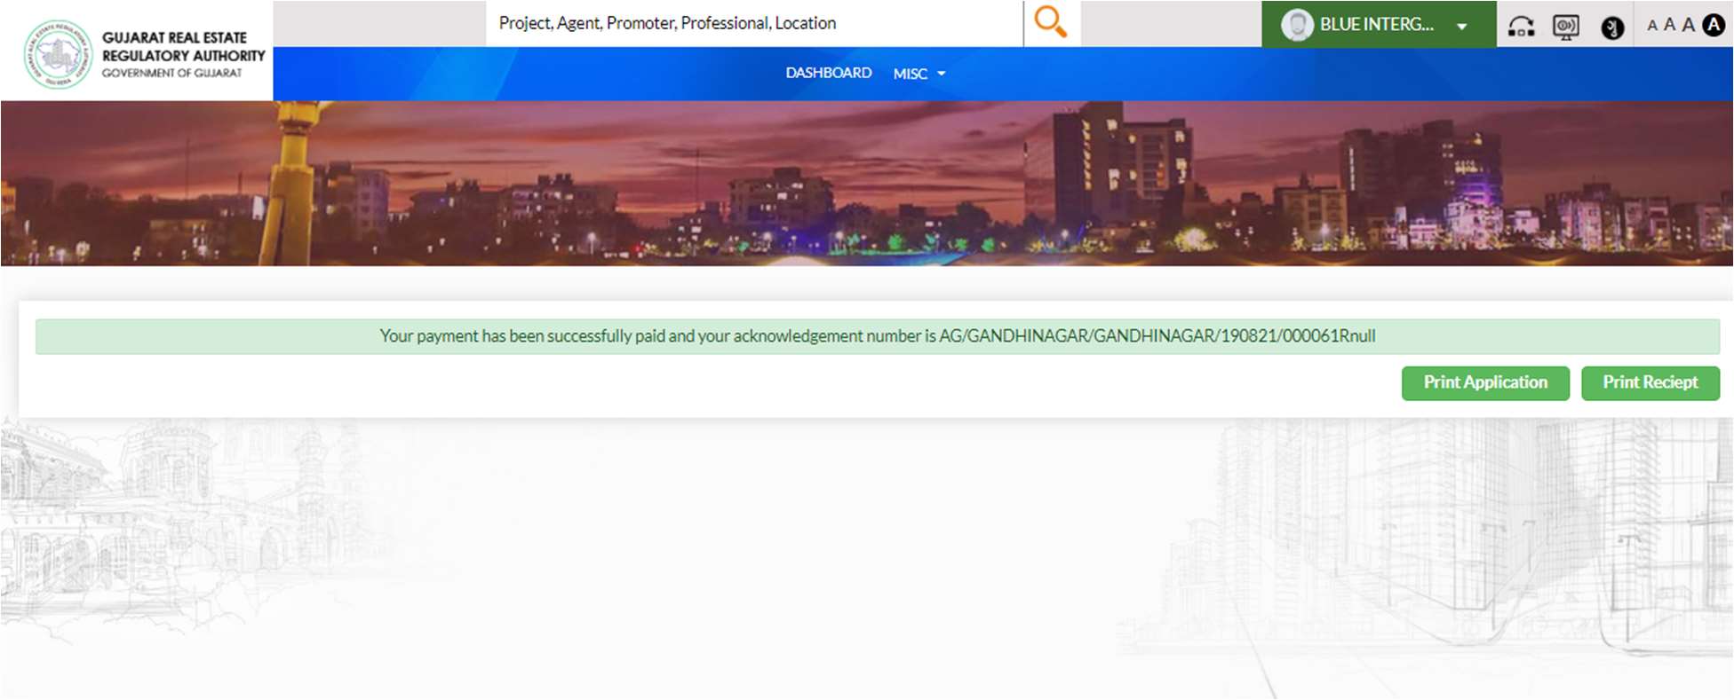Image resolution: width=1734 pixels, height=700 pixels.
Task: Click the Print Reciept button
Action: 1650,382
